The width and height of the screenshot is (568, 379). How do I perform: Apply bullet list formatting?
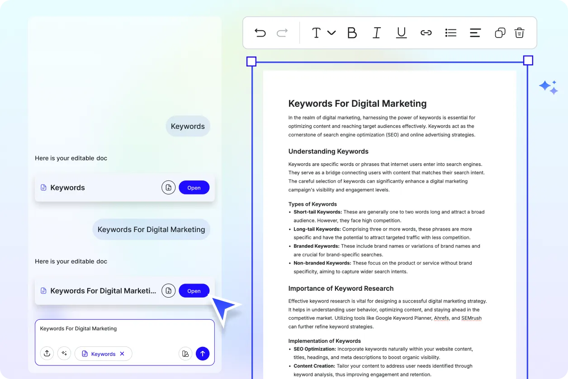(x=450, y=33)
